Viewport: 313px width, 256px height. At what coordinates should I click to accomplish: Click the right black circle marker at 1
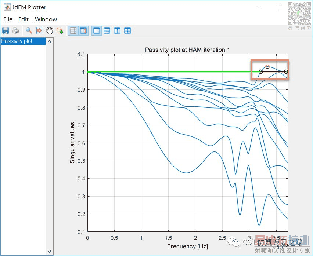pyautogui.click(x=286, y=72)
